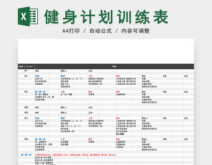Select the 周二 day cell
This screenshot has height=165, width=212.
[x=26, y=76]
